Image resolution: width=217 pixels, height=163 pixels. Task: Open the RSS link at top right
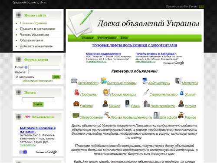click(x=201, y=7)
